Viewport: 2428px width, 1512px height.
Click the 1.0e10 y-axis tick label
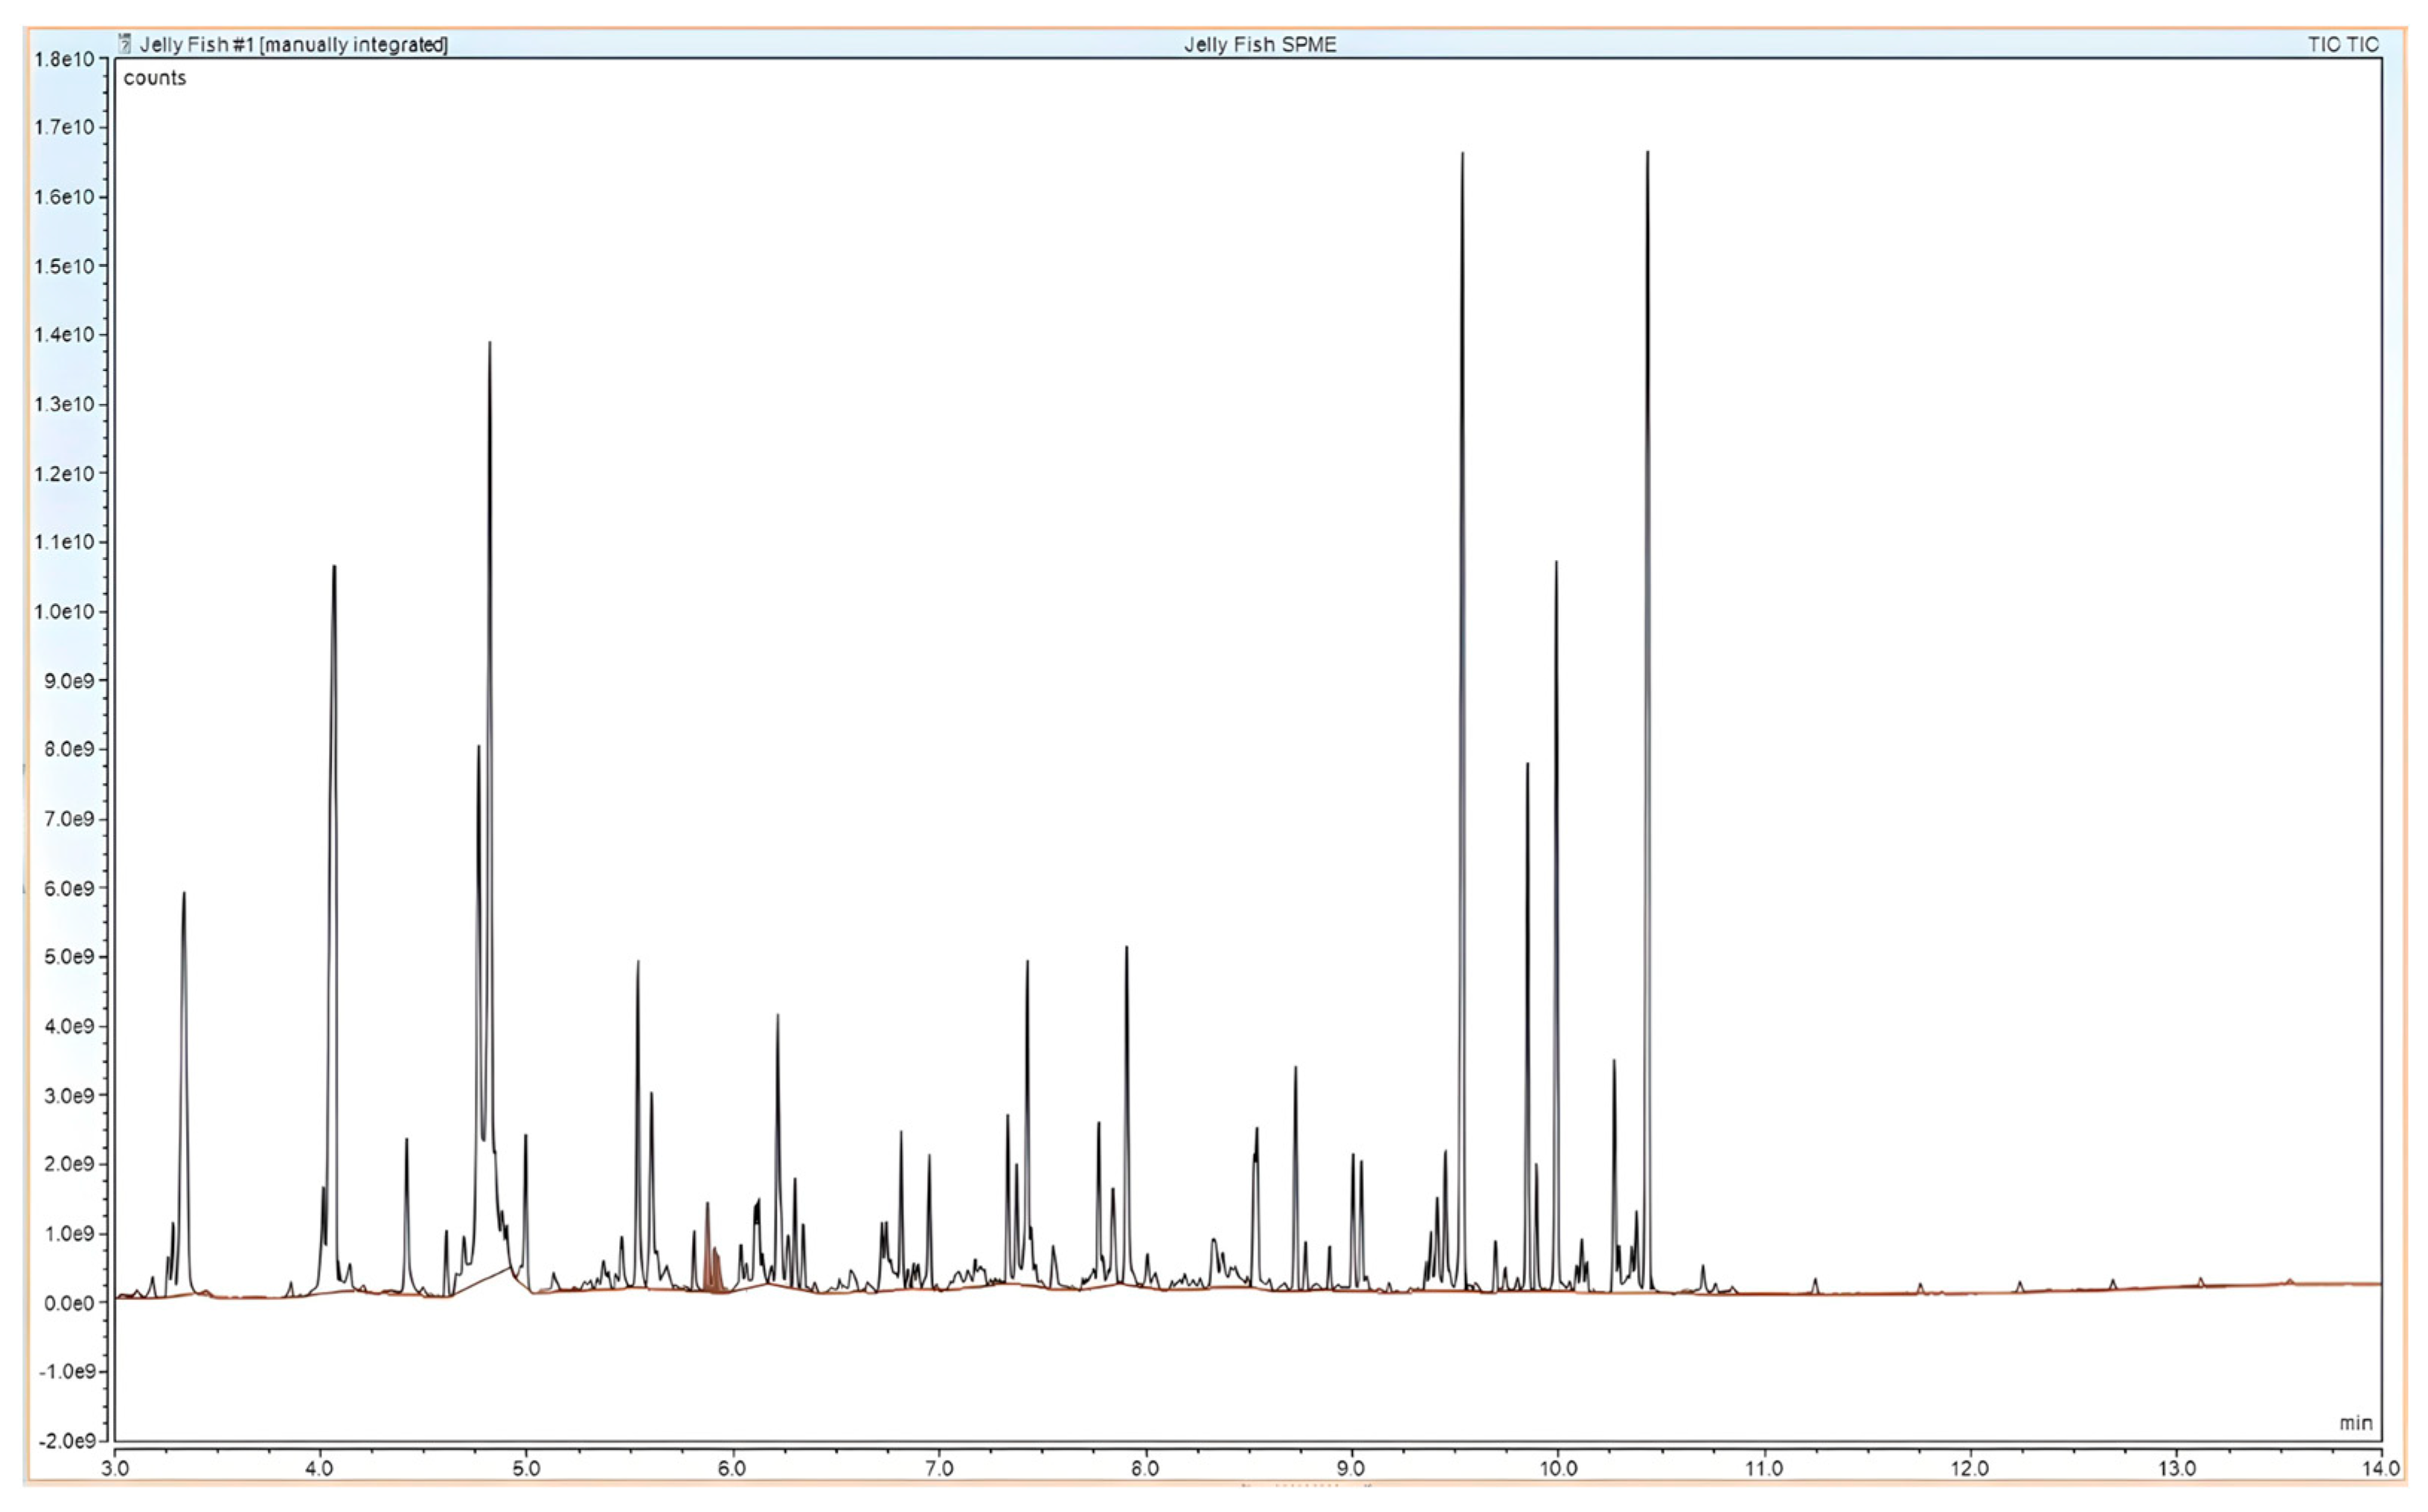click(64, 611)
